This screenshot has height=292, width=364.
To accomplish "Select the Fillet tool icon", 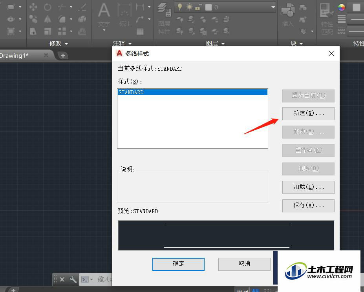I will tap(62, 19).
